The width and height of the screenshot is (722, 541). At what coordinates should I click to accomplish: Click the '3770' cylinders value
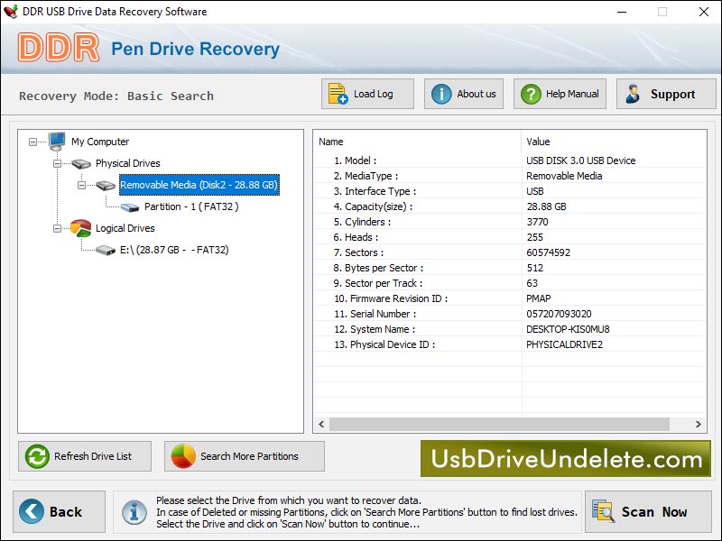(537, 222)
